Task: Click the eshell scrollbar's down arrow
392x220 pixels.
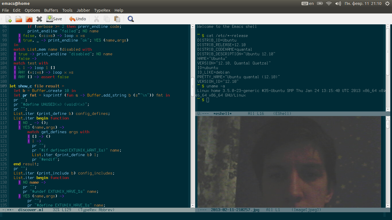Action: coord(388,109)
